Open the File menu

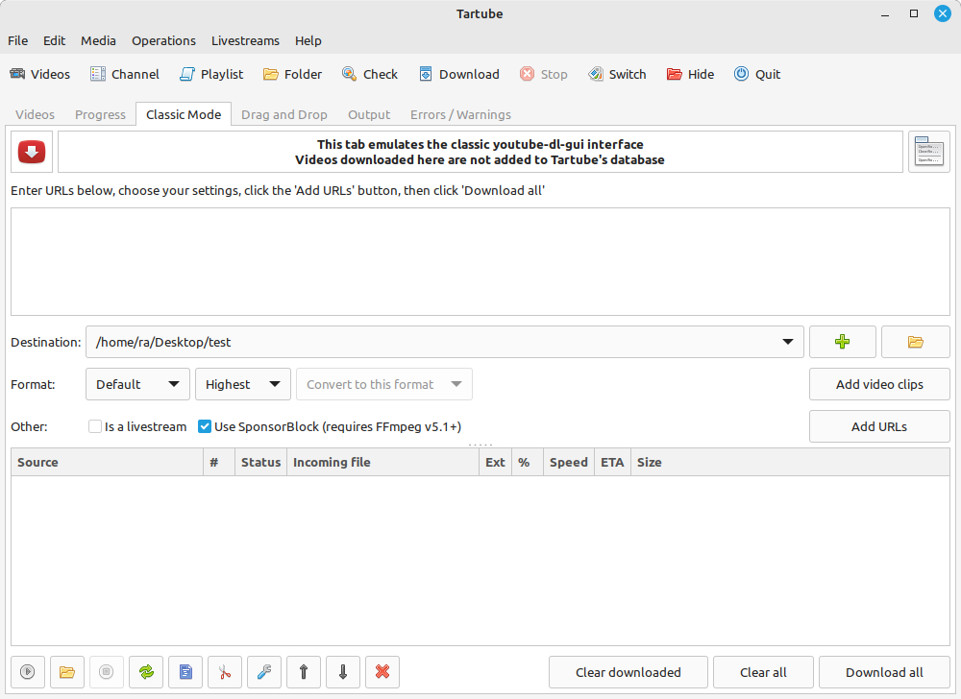click(x=17, y=40)
